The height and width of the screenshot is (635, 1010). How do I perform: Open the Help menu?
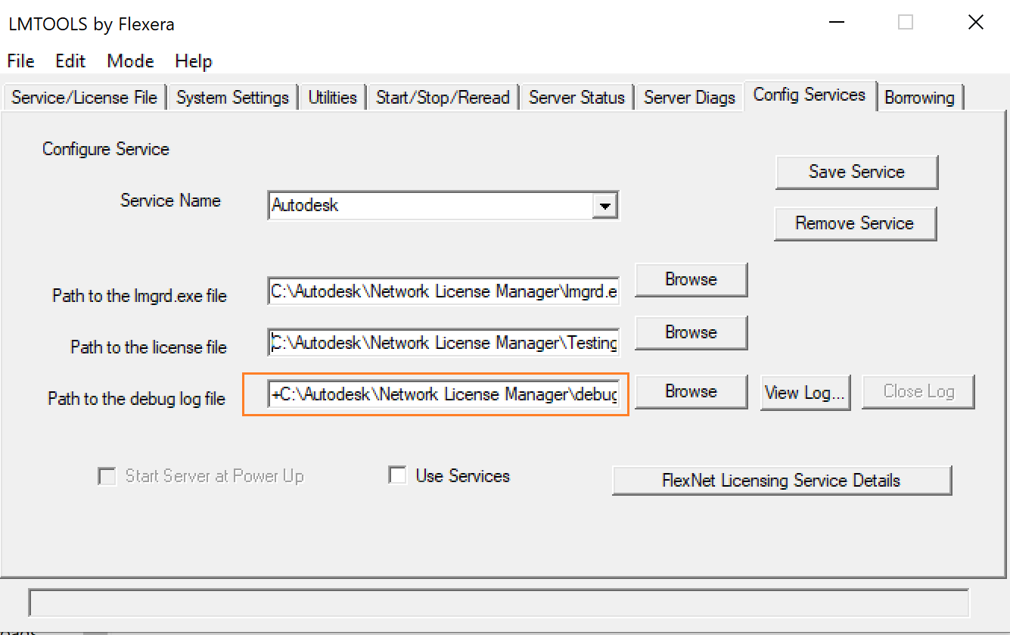(194, 61)
